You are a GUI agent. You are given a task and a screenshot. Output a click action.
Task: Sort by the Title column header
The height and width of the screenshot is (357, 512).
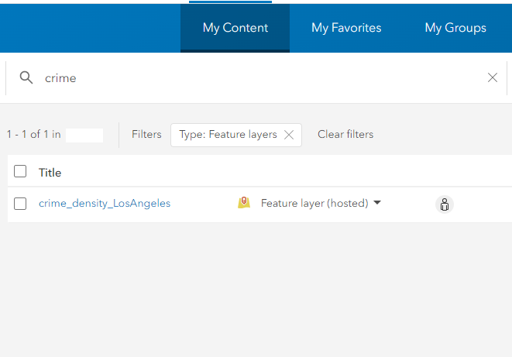[50, 173]
